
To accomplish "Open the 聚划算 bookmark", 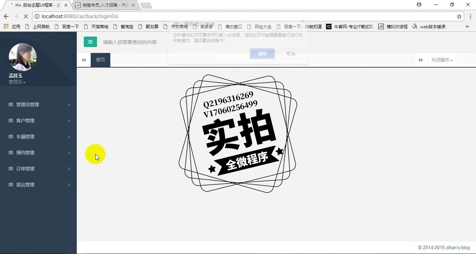I will click(148, 26).
